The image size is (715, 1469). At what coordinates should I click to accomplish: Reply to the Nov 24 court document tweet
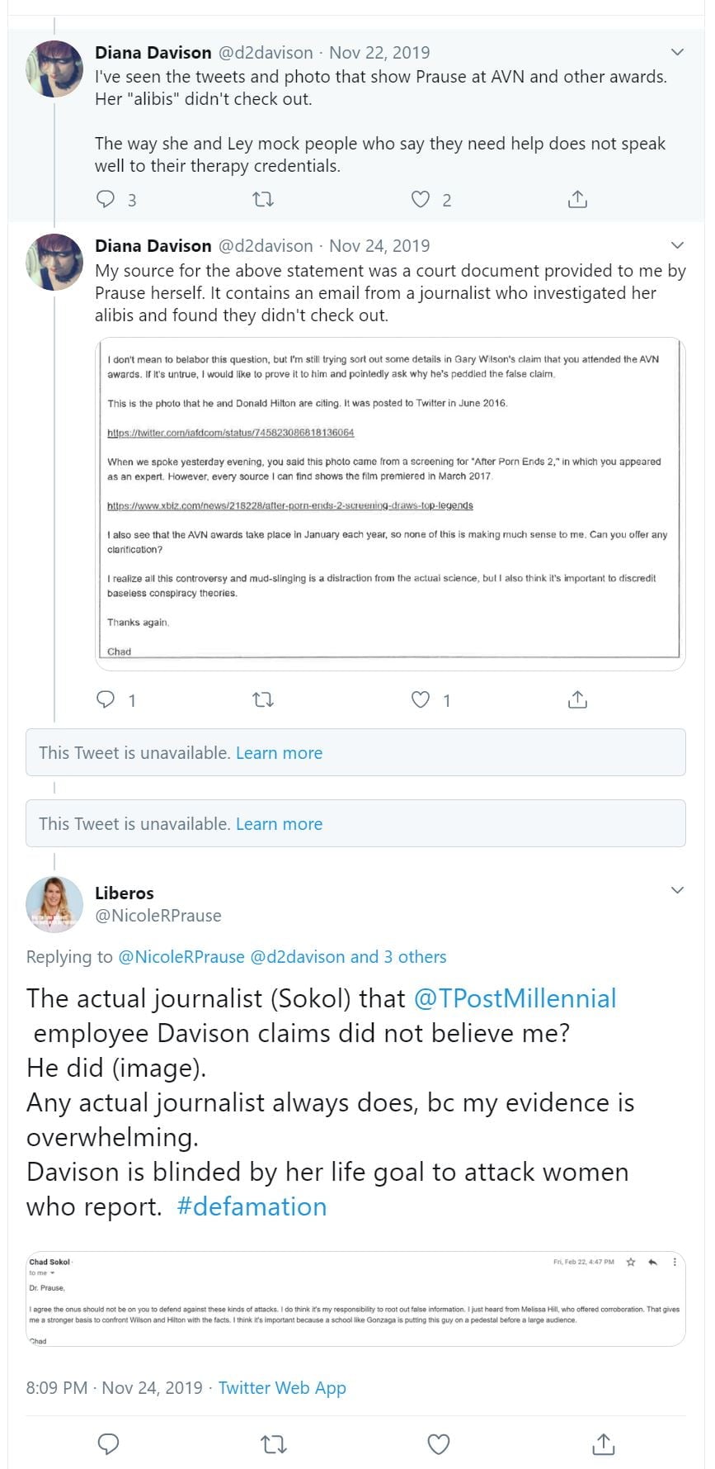[106, 699]
